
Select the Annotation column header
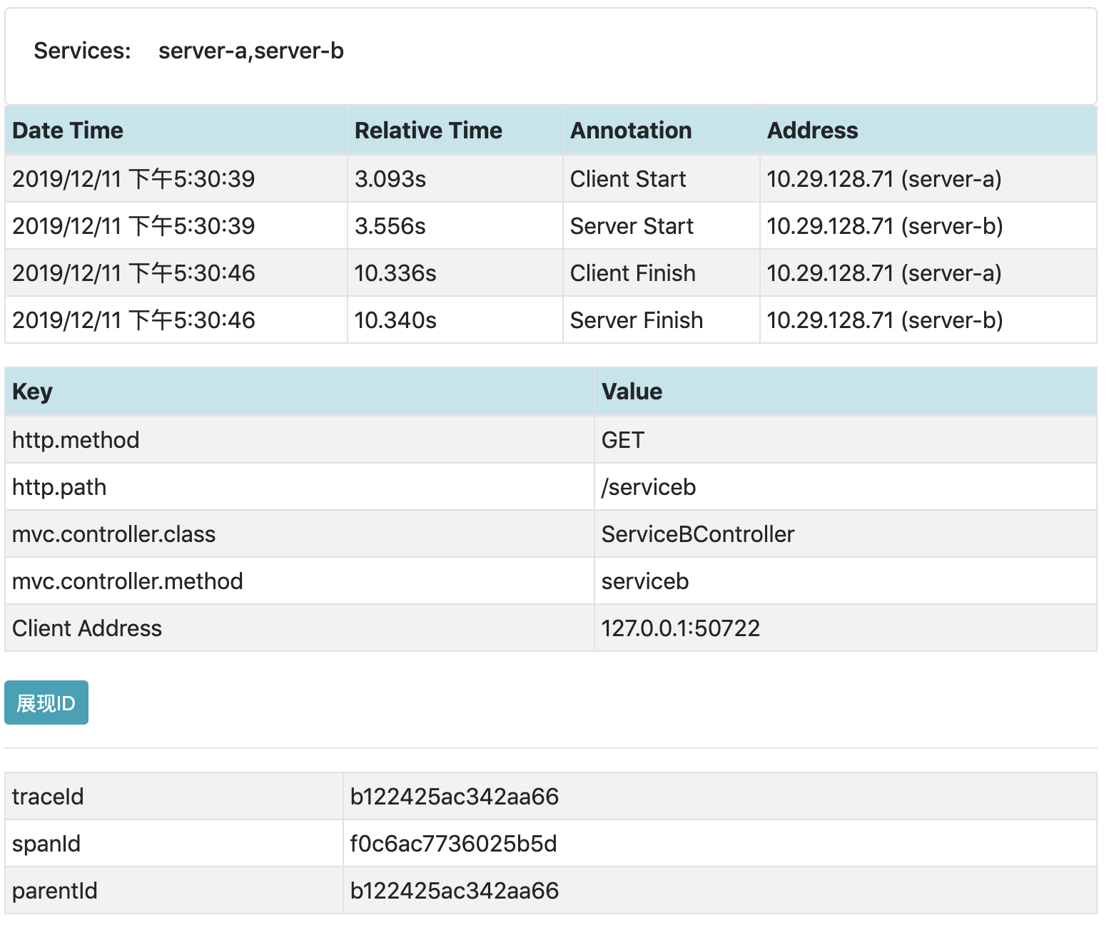631,131
